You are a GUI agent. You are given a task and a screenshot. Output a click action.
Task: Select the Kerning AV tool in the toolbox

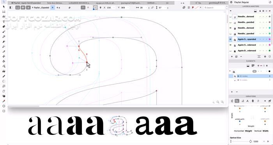pyautogui.click(x=4, y=16)
